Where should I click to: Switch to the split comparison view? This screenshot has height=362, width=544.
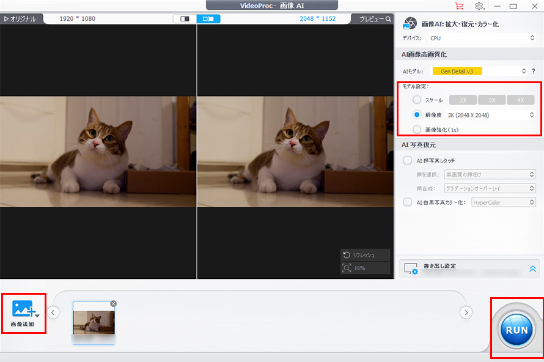click(x=208, y=18)
